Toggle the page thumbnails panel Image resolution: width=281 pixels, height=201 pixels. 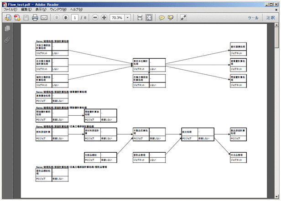coord(7,29)
